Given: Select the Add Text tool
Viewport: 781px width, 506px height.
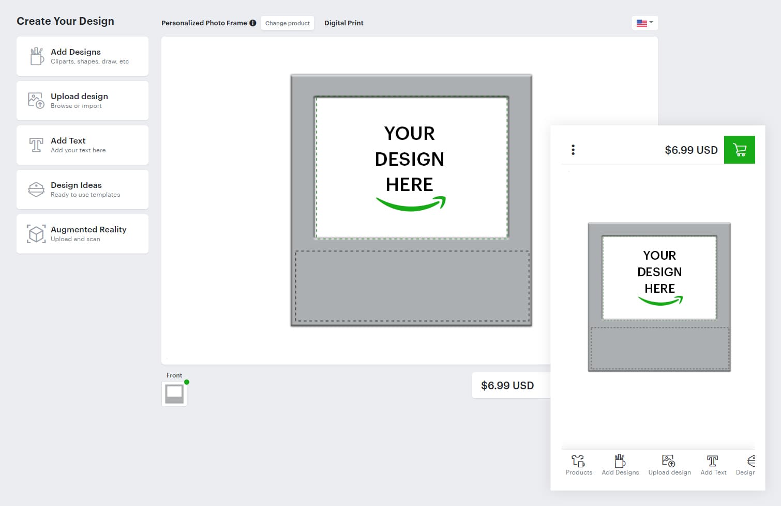Looking at the screenshot, I should (82, 145).
